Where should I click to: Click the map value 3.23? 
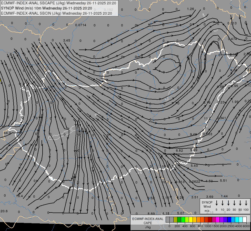(x=221, y=102)
